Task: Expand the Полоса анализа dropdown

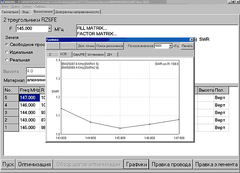Action: 171,46
